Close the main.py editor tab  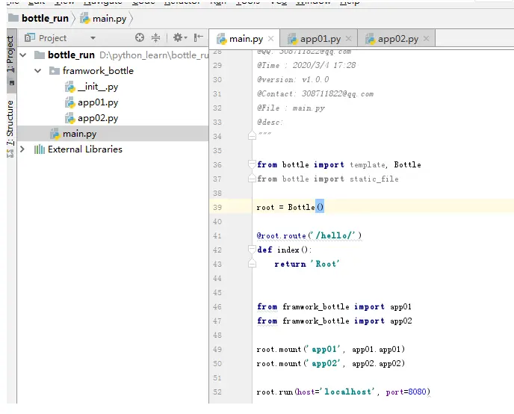[x=270, y=39]
